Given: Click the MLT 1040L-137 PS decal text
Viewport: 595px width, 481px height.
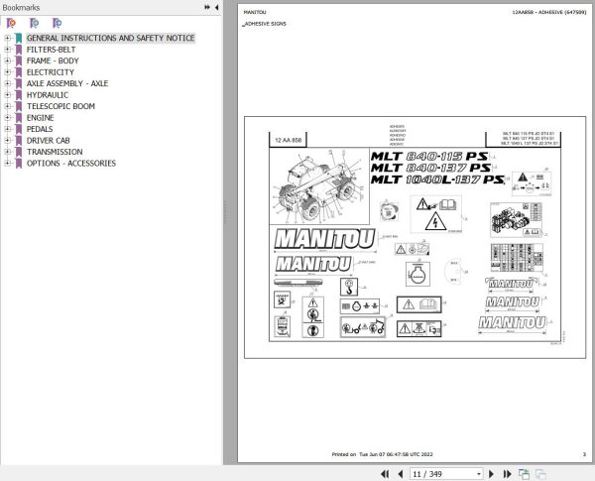Looking at the screenshot, I should pyautogui.click(x=437, y=180).
